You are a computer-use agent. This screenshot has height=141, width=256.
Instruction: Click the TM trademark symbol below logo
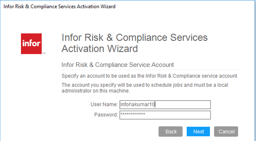44,53
